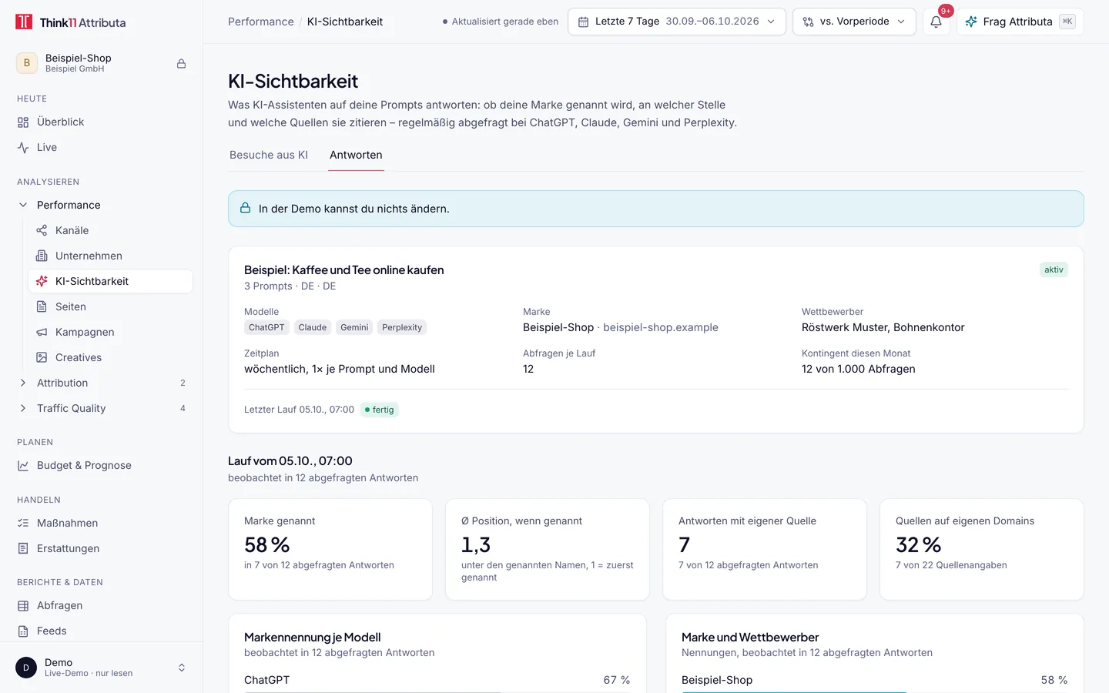Screen dimensions: 1109x693
Task: Expand the Traffic Quality section
Action: pos(23,409)
